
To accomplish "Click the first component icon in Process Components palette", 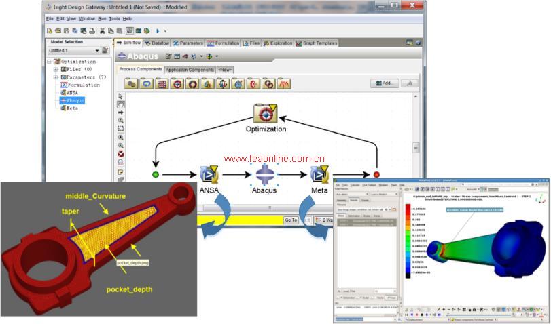I will coord(131,84).
